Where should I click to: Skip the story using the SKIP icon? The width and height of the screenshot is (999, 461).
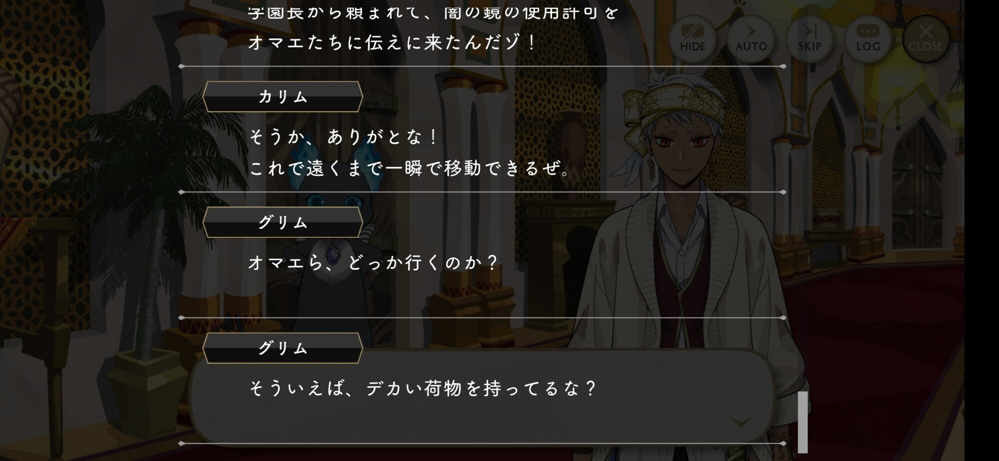click(809, 39)
